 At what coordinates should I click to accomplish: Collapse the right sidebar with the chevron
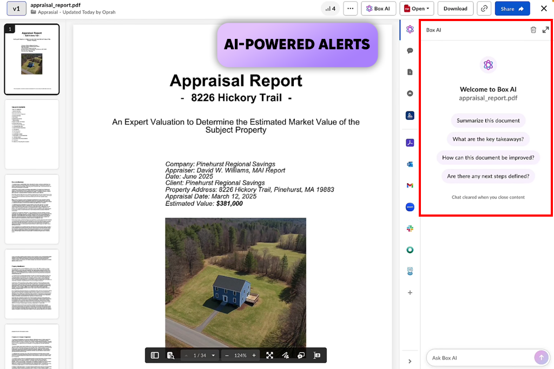pyautogui.click(x=410, y=361)
